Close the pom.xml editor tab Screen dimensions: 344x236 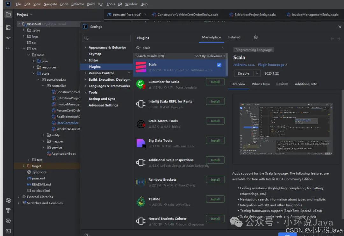coord(145,14)
